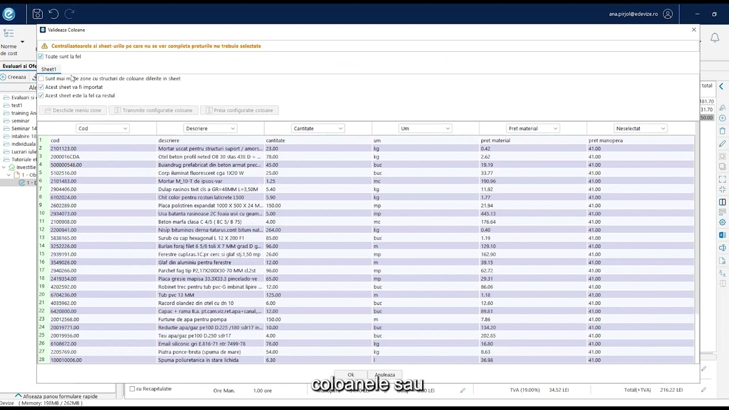Select the Sheet1 tab
Image resolution: width=729 pixels, height=410 pixels.
[x=48, y=69]
